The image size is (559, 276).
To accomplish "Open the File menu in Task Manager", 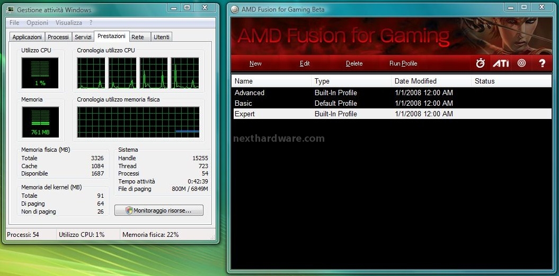I will pos(14,22).
